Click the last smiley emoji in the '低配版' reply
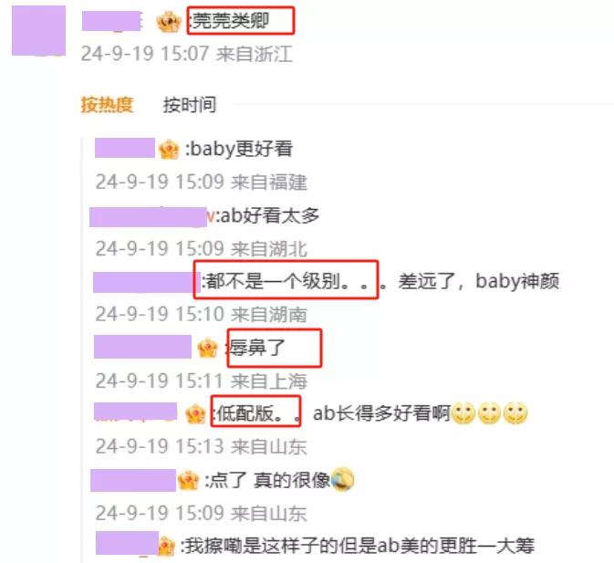 point(515,414)
